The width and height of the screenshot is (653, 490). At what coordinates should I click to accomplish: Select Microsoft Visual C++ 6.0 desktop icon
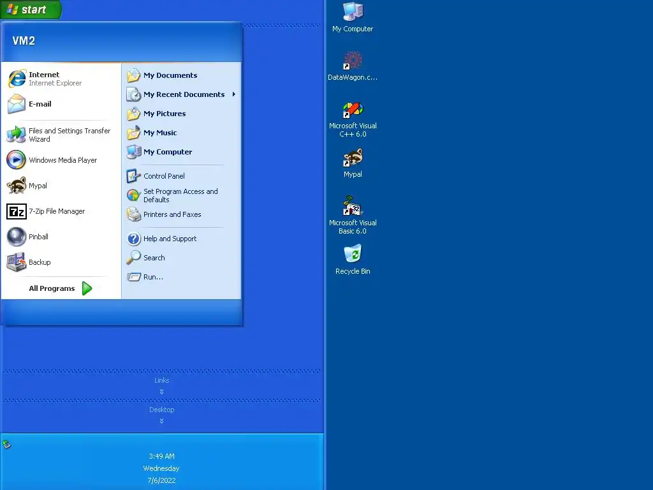353,119
